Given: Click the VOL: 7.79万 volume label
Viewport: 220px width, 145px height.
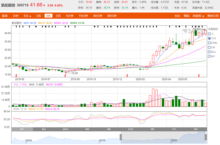Looking at the screenshot, I should 20,85.
